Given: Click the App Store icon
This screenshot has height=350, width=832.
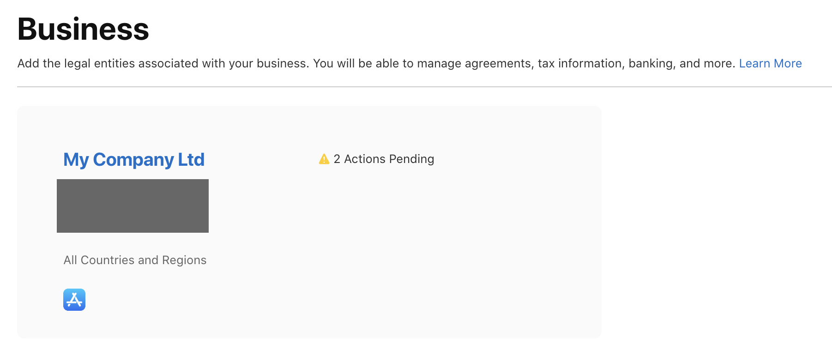Looking at the screenshot, I should (x=74, y=300).
